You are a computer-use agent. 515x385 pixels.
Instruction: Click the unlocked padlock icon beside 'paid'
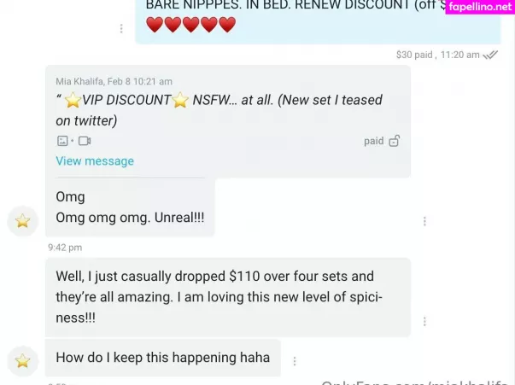[394, 141]
